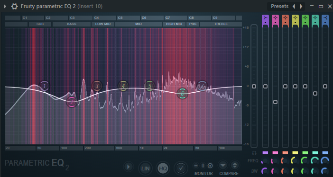Select band 2 node on the EQ curve
Image resolution: width=333 pixels, height=177 pixels.
click(72, 102)
